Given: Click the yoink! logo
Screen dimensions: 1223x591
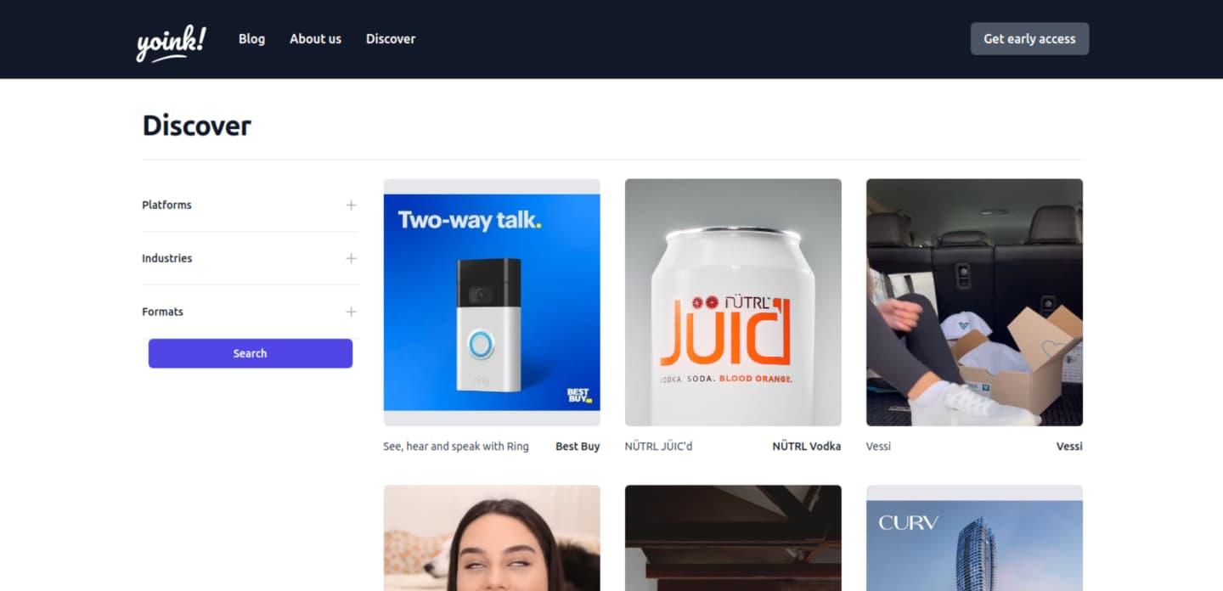Looking at the screenshot, I should tap(171, 42).
